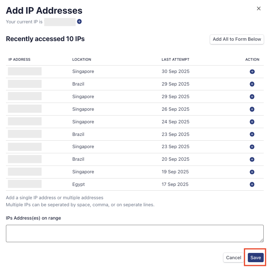Add the Singapore IP from 30 Sep 2025
The height and width of the screenshot is (267, 270).
(x=252, y=71)
